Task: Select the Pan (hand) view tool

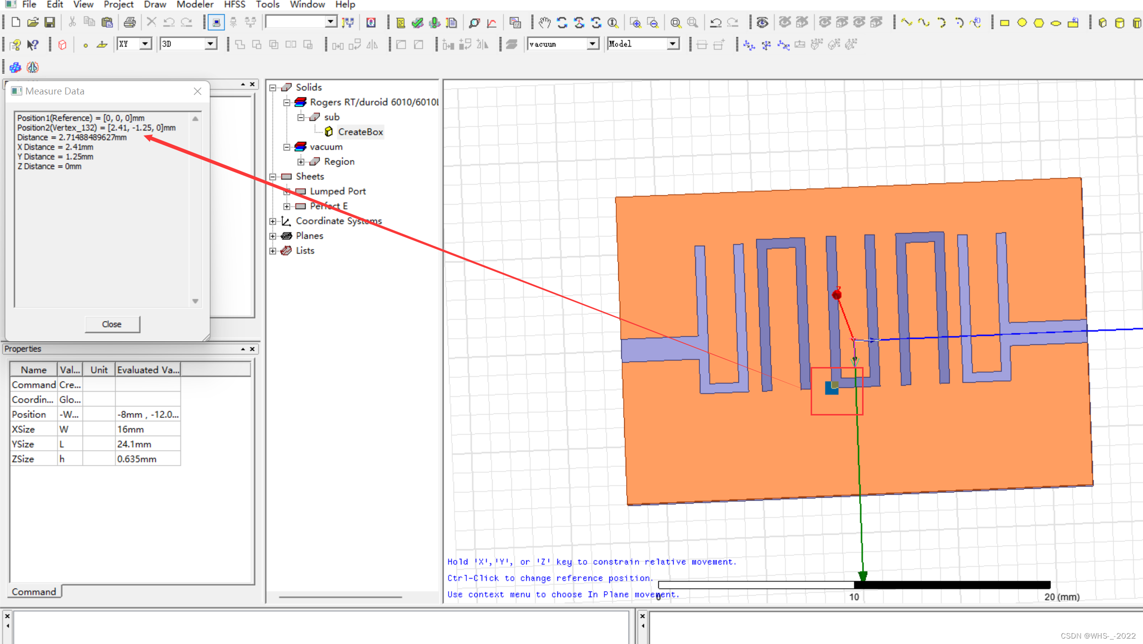Action: click(x=545, y=22)
